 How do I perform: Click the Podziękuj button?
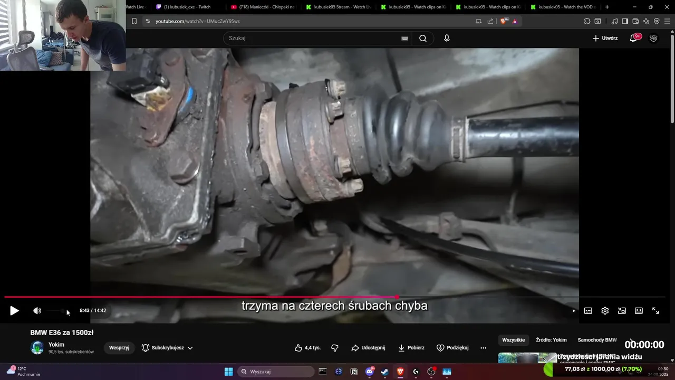point(452,348)
